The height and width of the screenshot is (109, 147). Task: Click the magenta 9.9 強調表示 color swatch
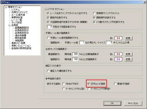[118, 59]
